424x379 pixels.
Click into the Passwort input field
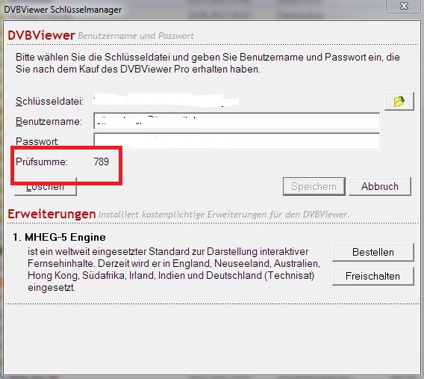(x=237, y=141)
